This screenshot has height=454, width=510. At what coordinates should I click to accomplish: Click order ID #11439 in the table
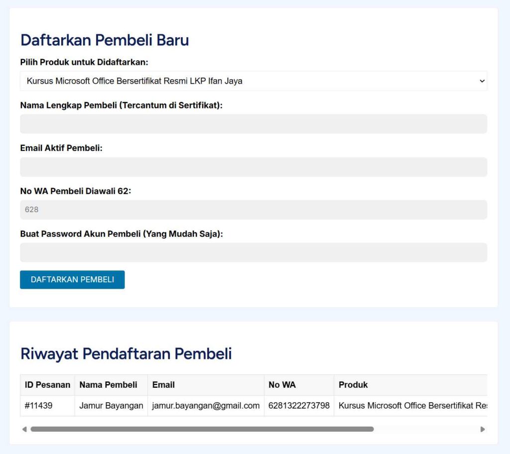coord(38,406)
